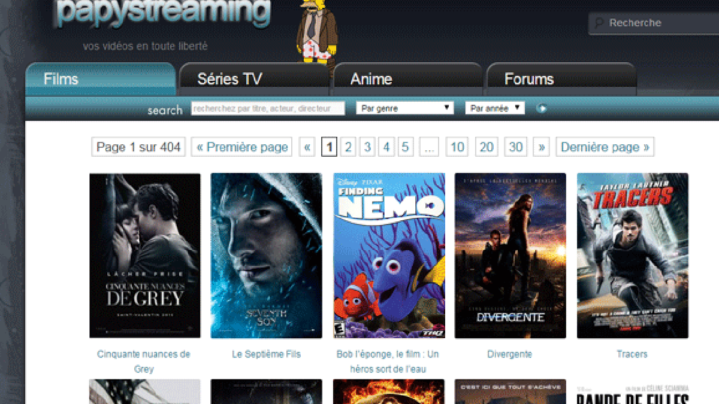Click the cartoon grandpa mascot image

click(316, 31)
